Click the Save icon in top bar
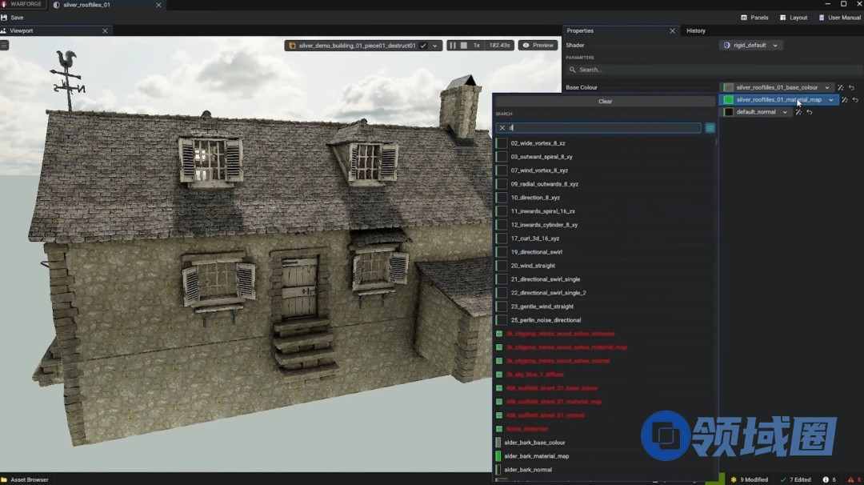The width and height of the screenshot is (864, 485). [x=4, y=18]
